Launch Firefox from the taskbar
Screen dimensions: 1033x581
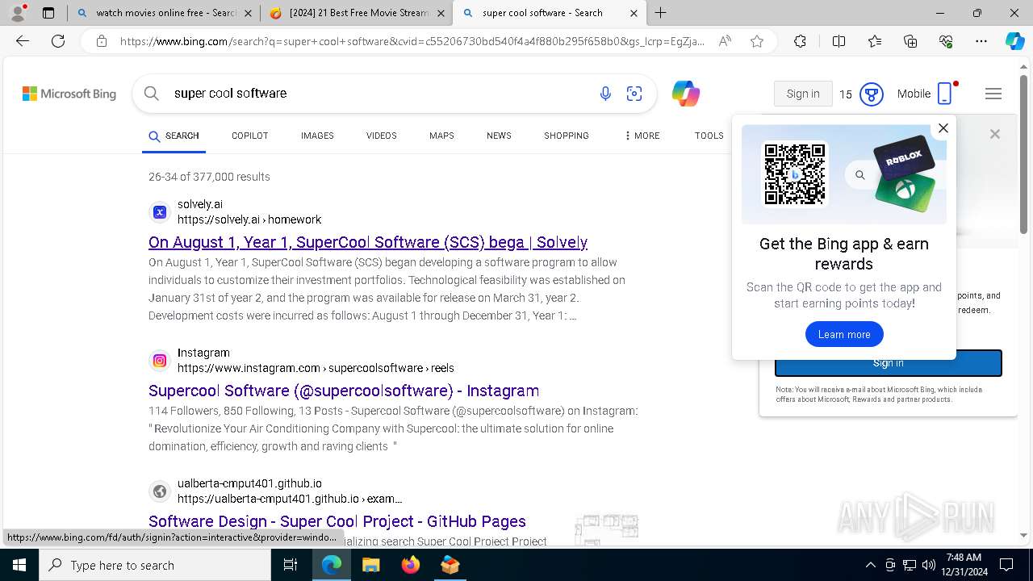click(x=410, y=565)
